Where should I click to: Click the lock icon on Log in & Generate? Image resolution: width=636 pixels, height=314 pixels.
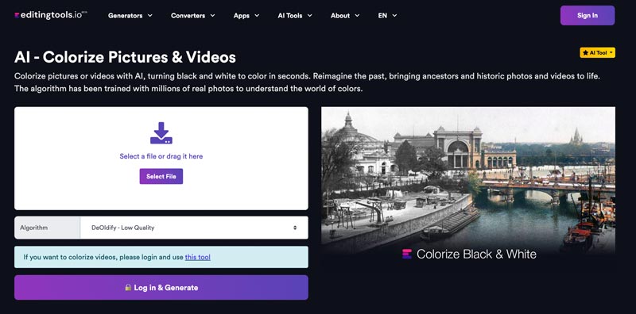point(128,287)
